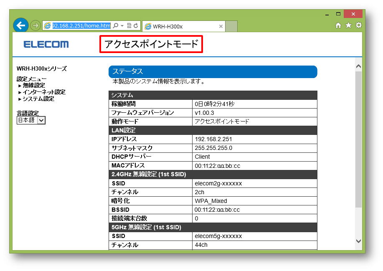This screenshot has height=271, width=383.
Task: Click the uptime 0日0時2分41秒 value
Action: pos(214,104)
